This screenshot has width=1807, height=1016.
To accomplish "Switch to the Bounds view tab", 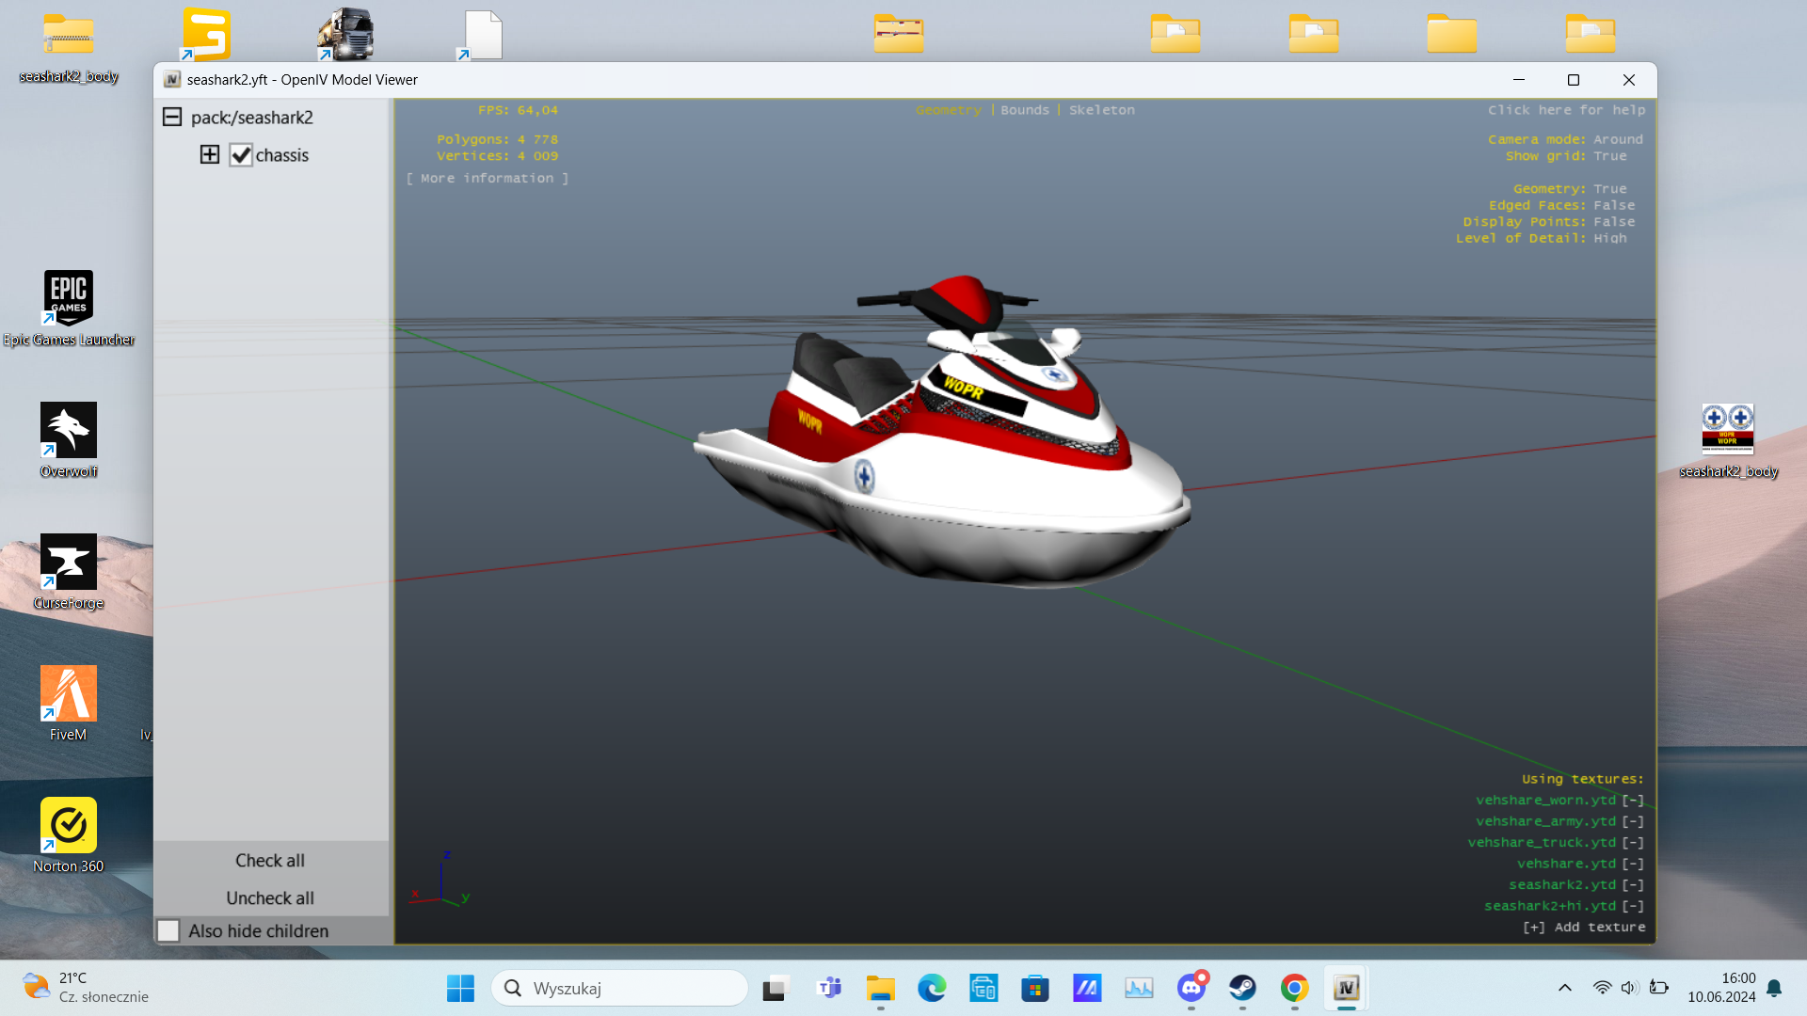I will 1025,110.
